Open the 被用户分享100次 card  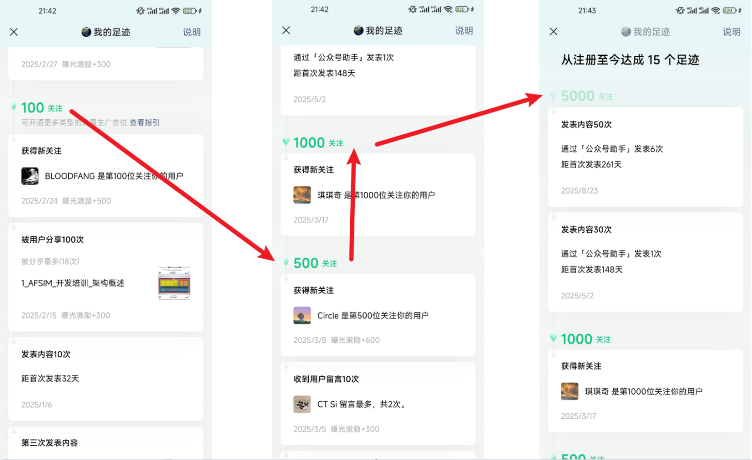point(105,277)
